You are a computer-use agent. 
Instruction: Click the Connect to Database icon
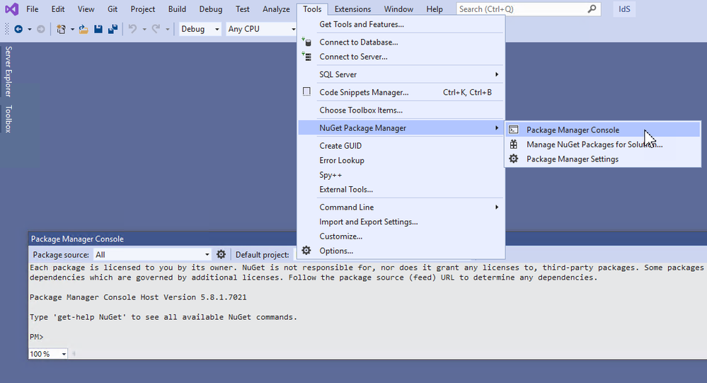[x=306, y=42]
